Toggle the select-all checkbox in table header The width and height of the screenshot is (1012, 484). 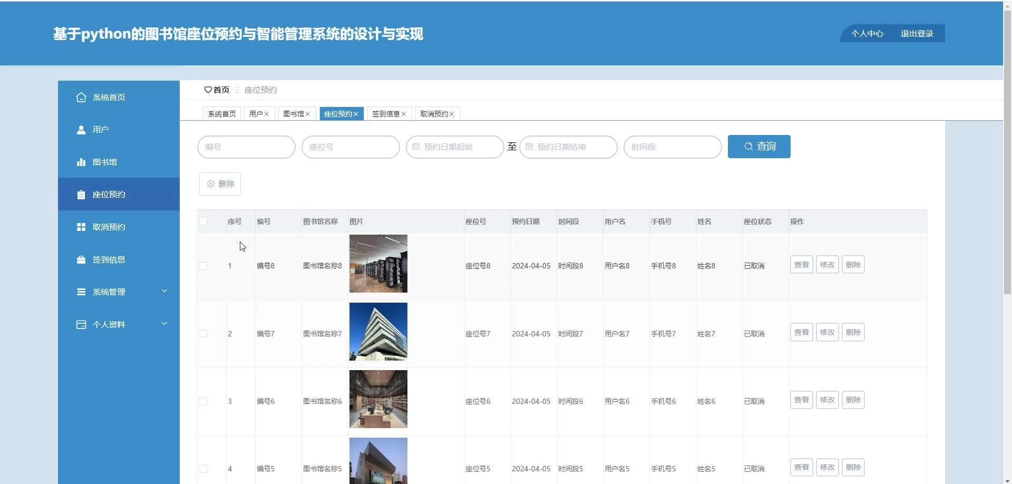coord(203,221)
